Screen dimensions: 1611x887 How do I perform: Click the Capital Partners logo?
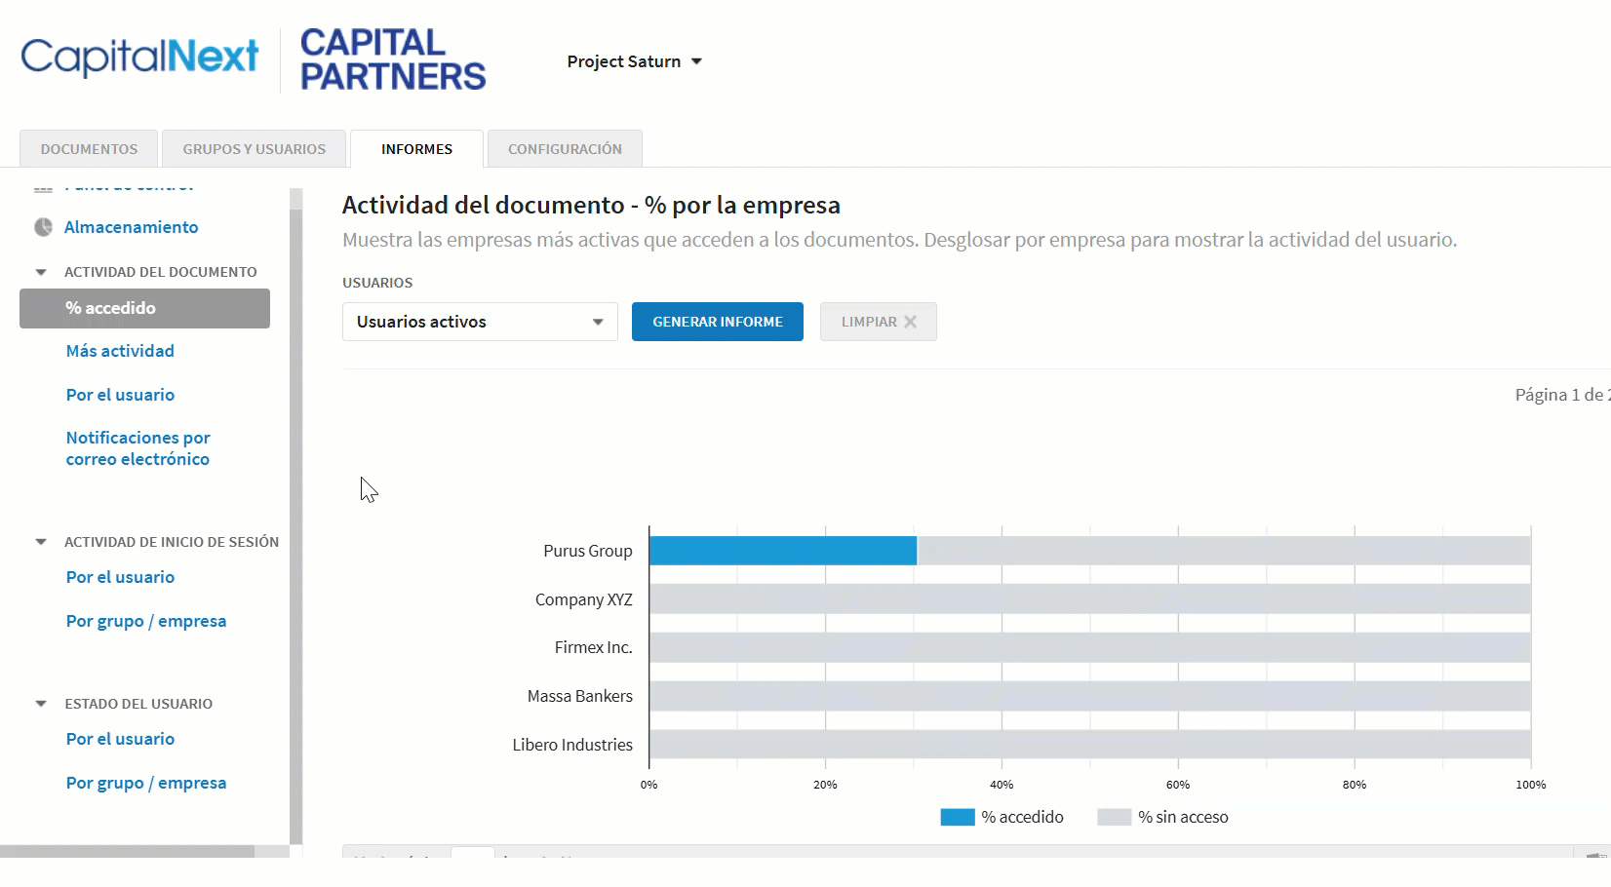pos(393,59)
